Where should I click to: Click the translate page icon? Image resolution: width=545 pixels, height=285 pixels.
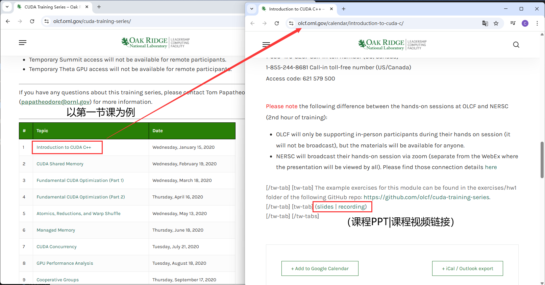pos(485,23)
